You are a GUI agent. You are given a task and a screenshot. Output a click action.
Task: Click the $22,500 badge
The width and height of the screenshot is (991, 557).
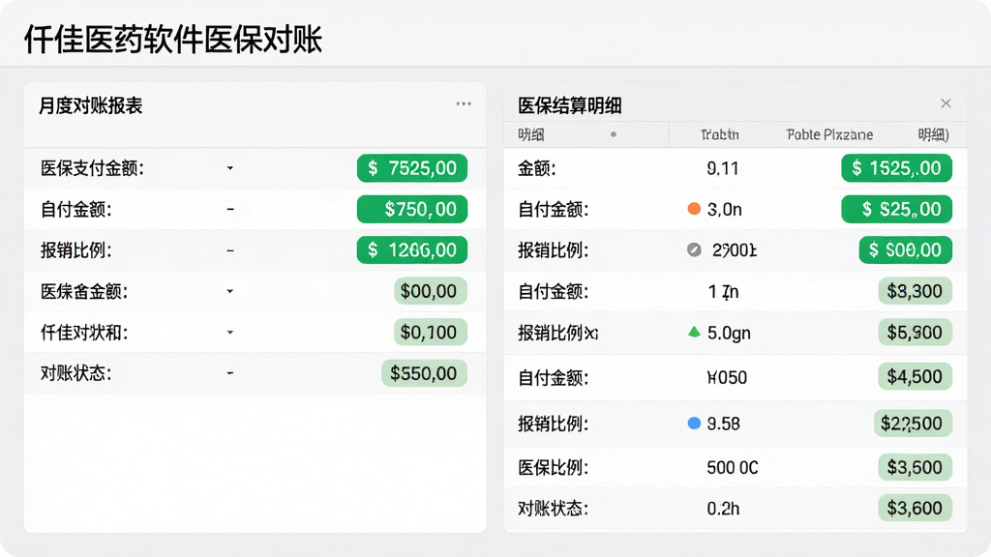point(912,424)
